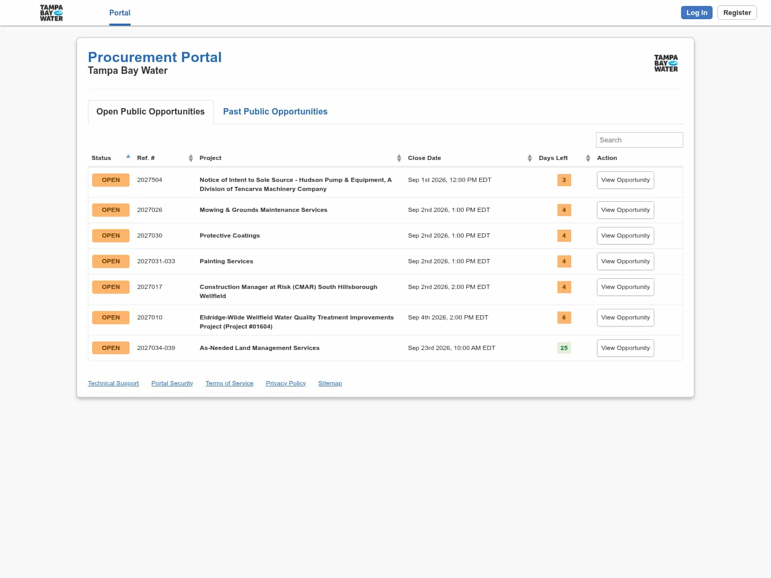Screen dimensions: 771x578
Task: Click the Register button
Action: coord(737,13)
